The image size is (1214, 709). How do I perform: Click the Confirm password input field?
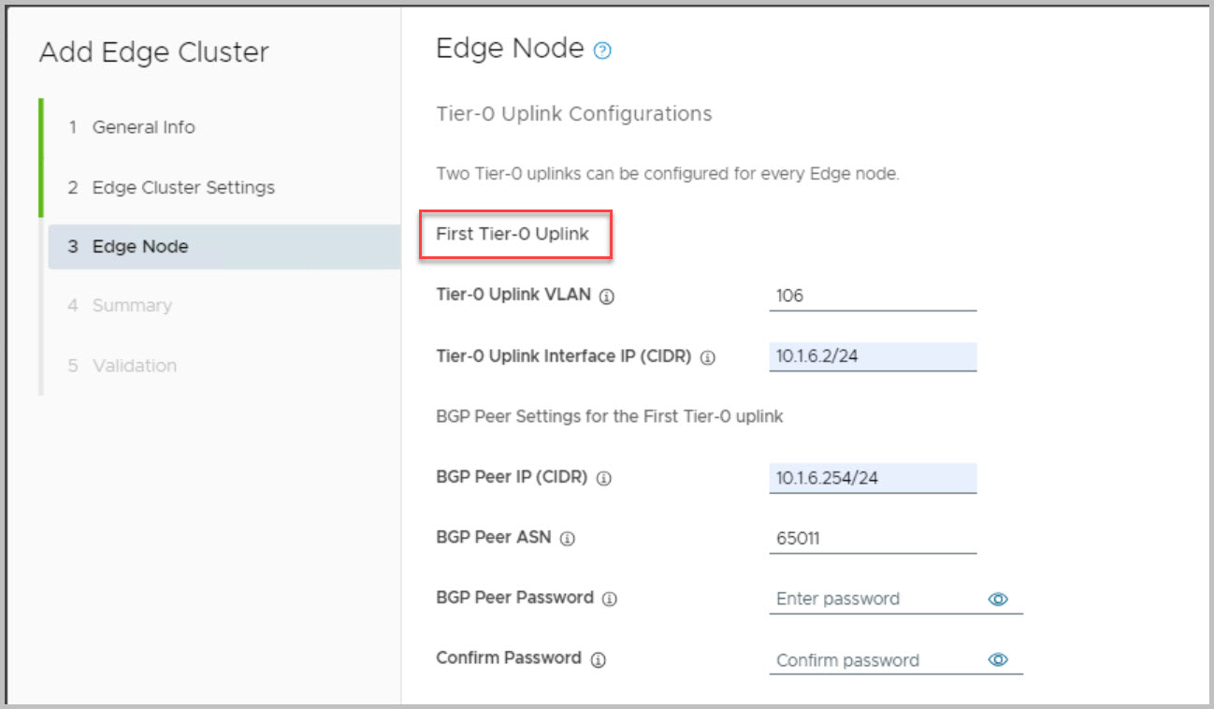coord(874,659)
